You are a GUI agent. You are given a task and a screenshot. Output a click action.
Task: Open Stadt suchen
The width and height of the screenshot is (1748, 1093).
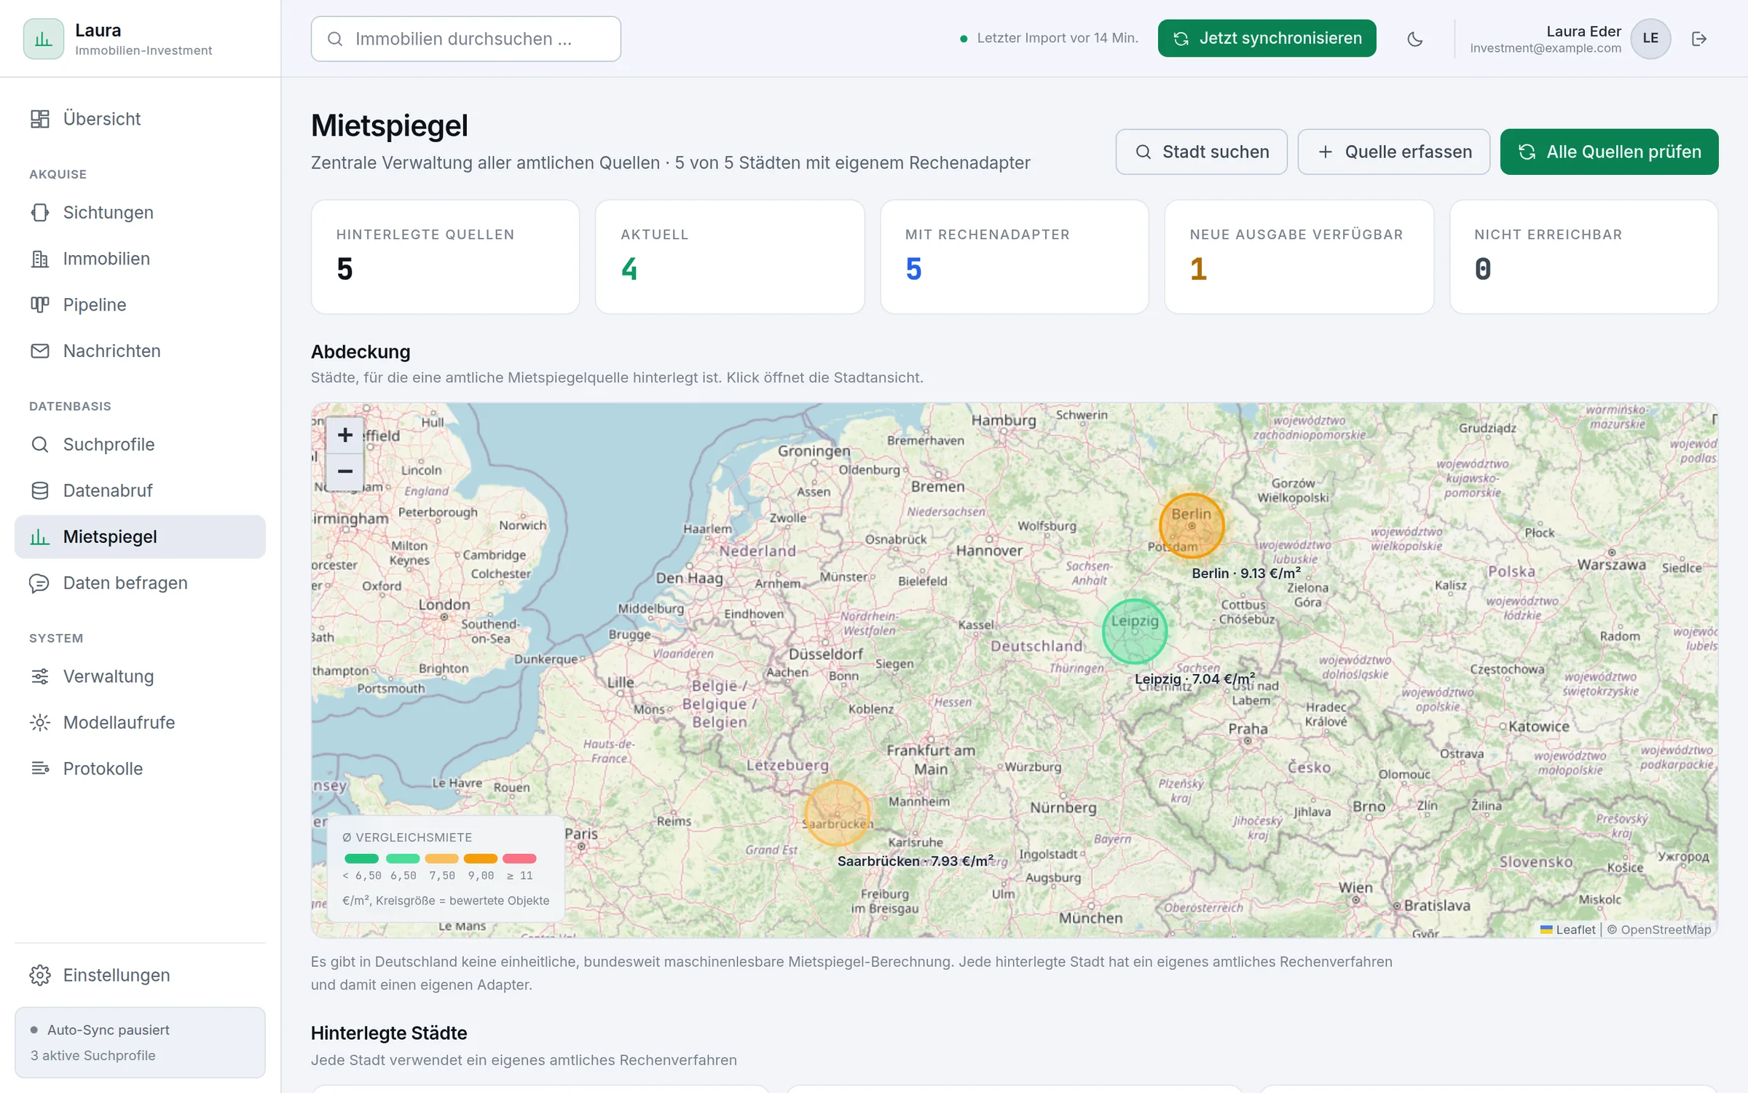pos(1201,152)
